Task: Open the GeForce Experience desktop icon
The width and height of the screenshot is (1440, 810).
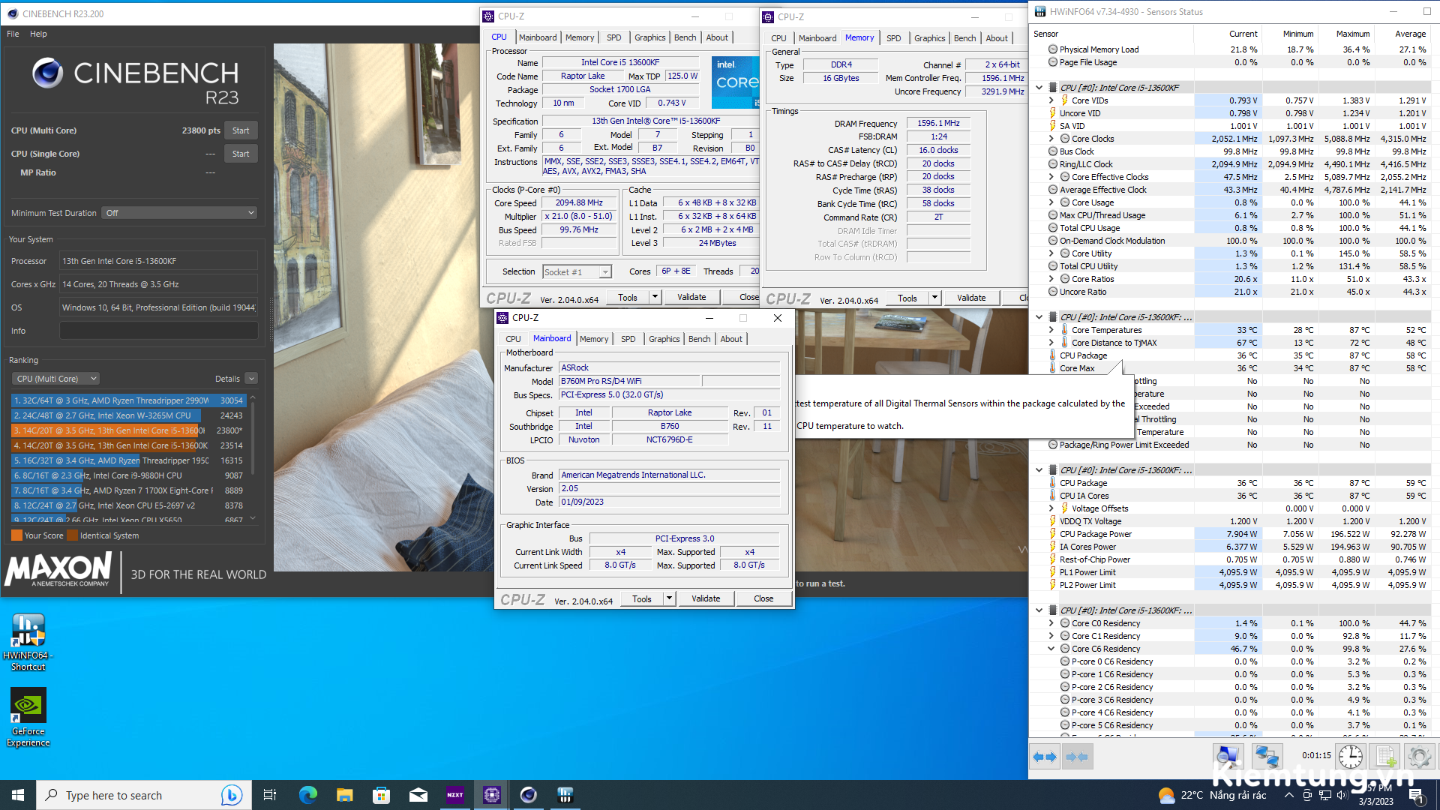Action: click(28, 718)
